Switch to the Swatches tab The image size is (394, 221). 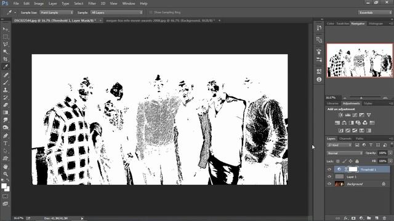click(x=342, y=23)
